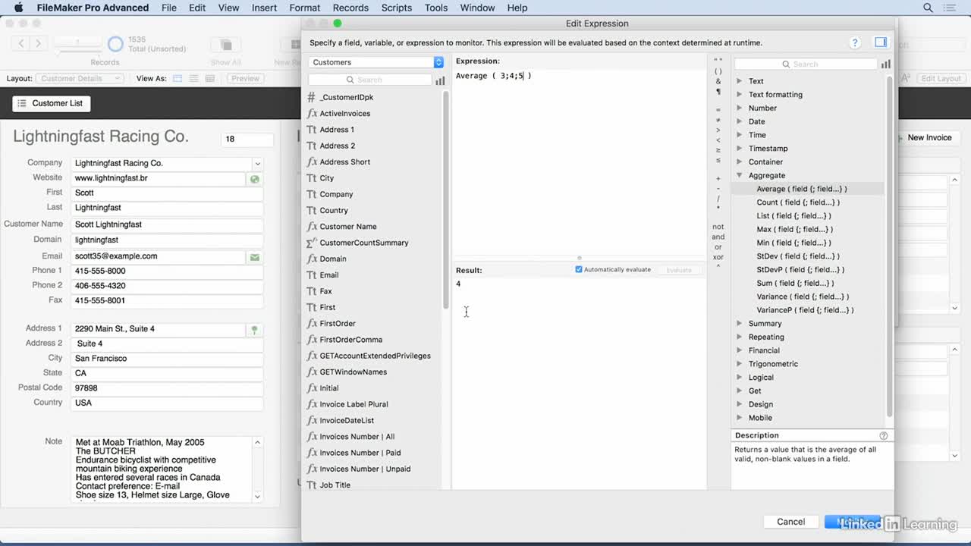Viewport: 971px width, 546px height.
Task: Toggle the functions pane icon at top right
Action: [881, 42]
